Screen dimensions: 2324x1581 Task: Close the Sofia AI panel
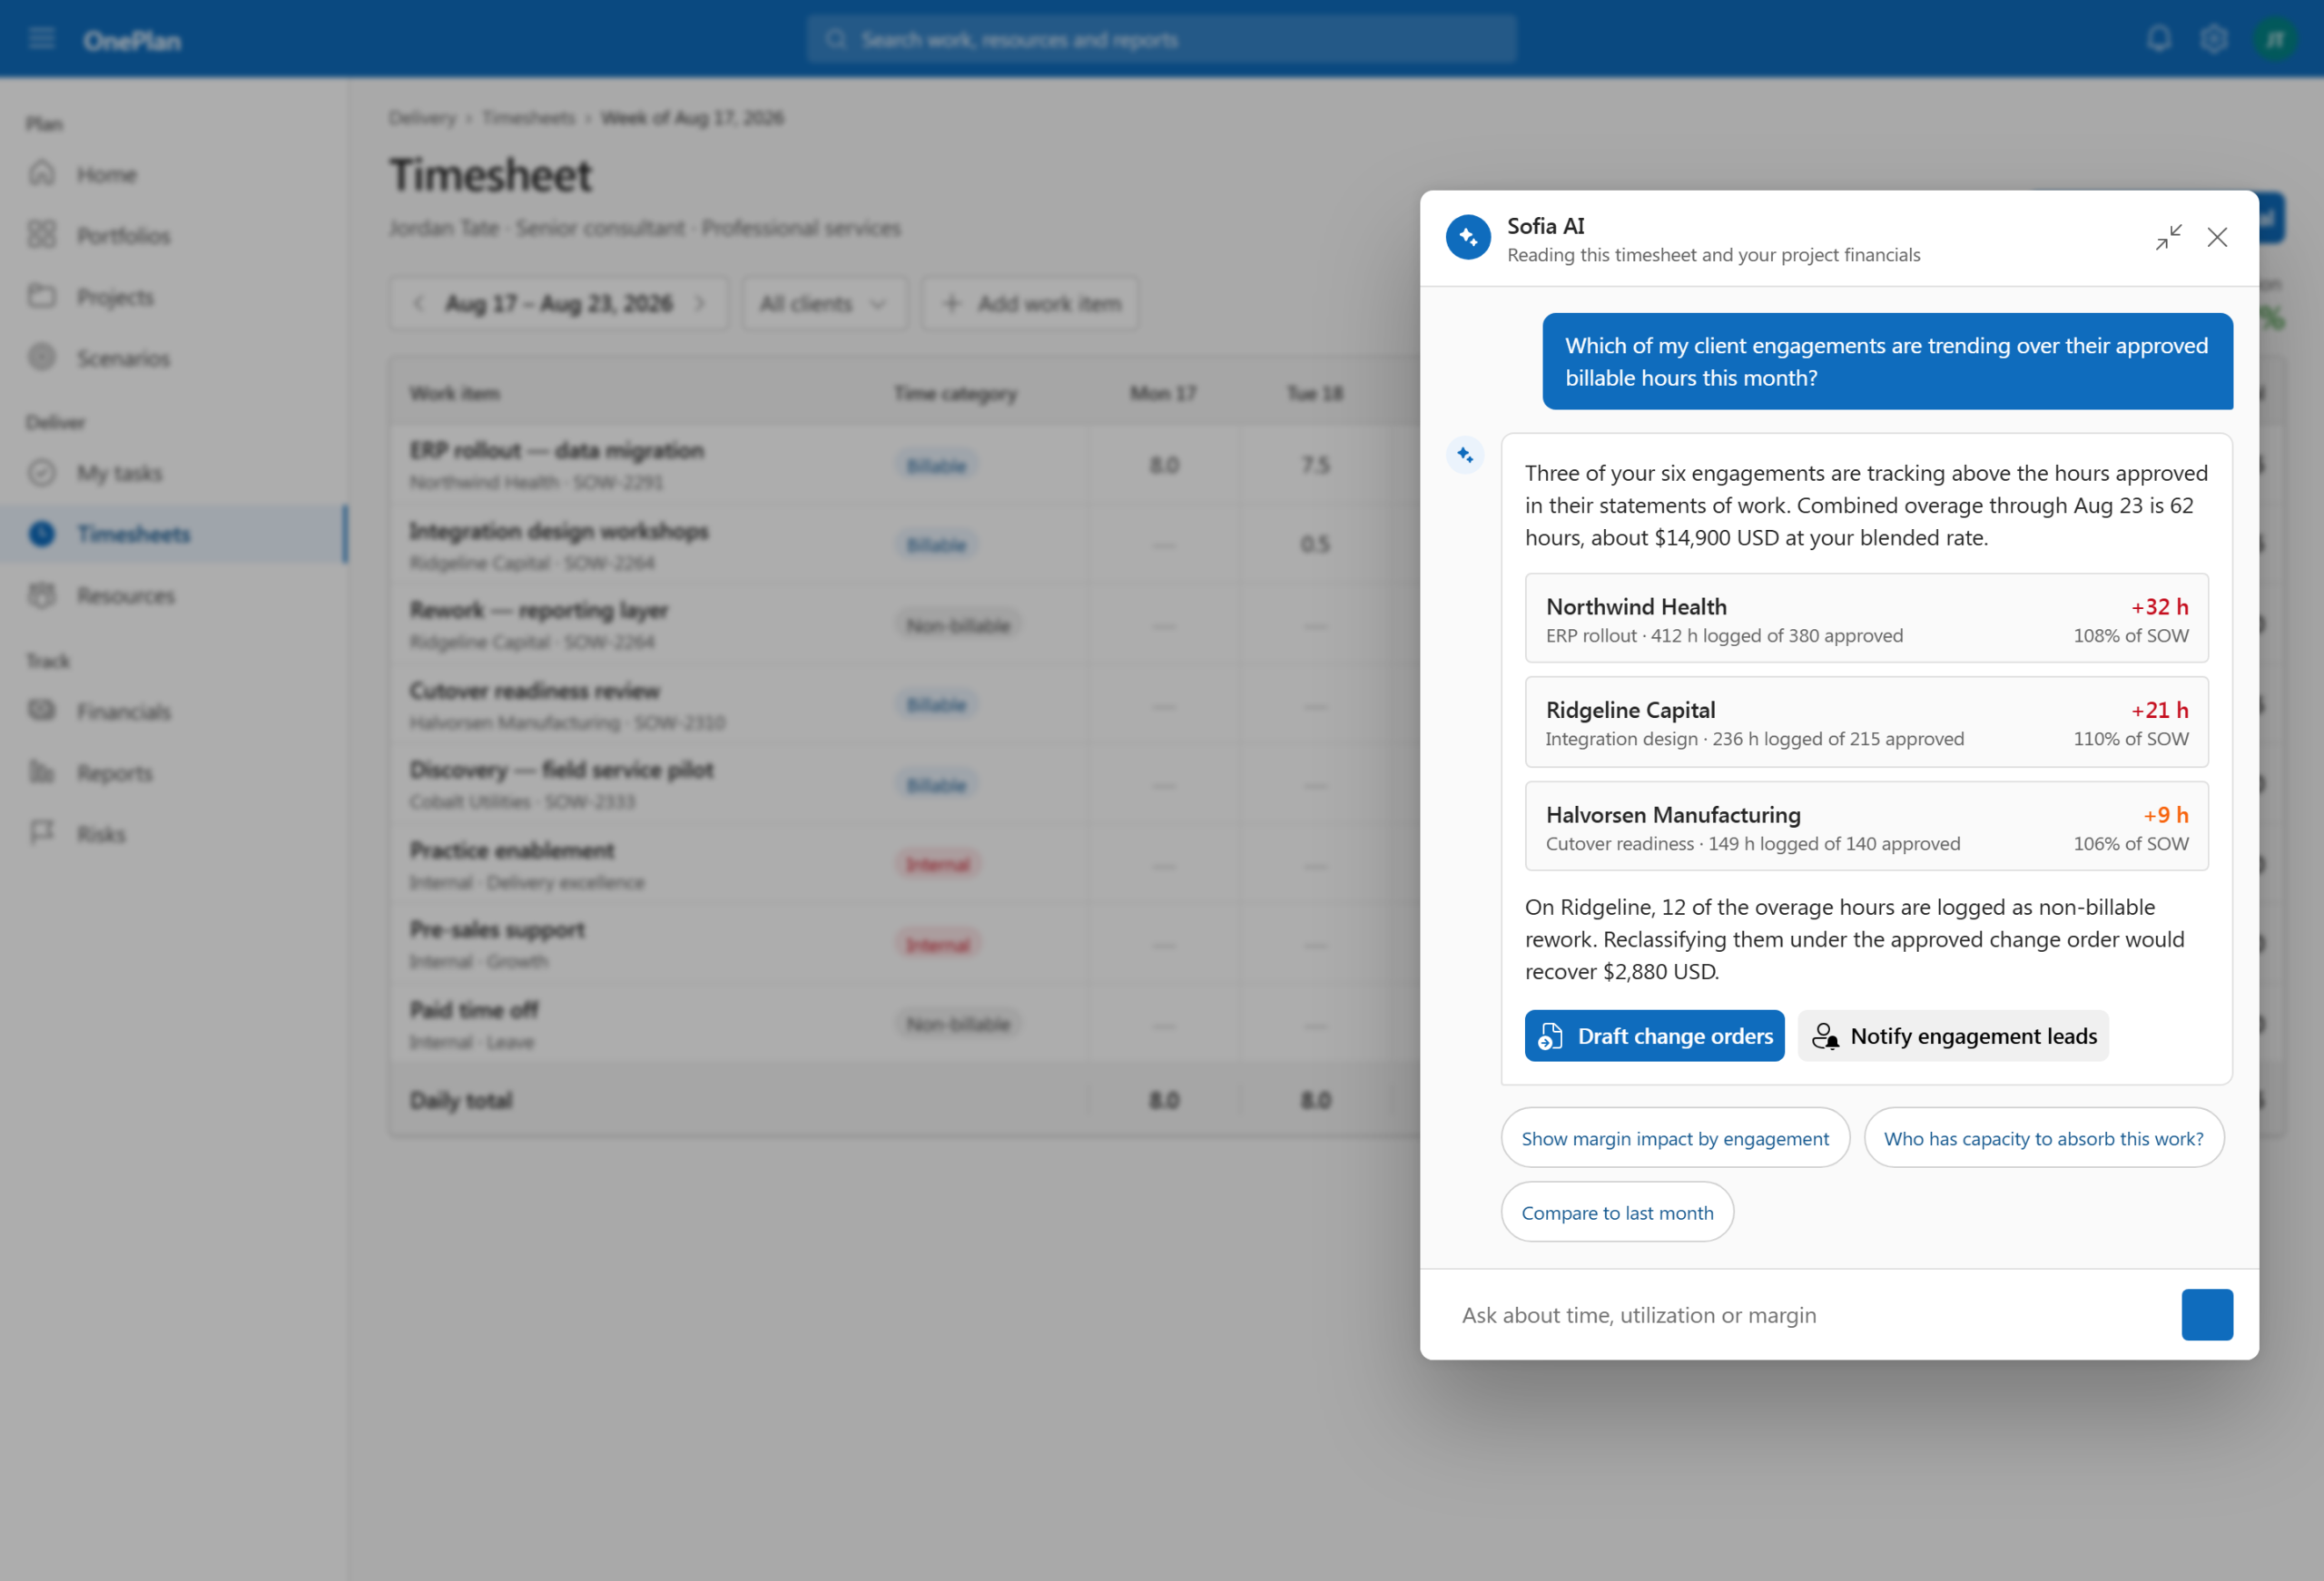pyautogui.click(x=2217, y=237)
